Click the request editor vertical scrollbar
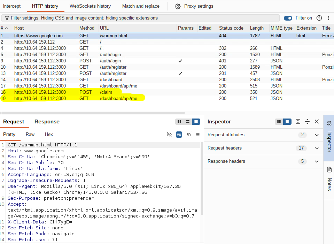This screenshot has width=334, height=244. 202,178
